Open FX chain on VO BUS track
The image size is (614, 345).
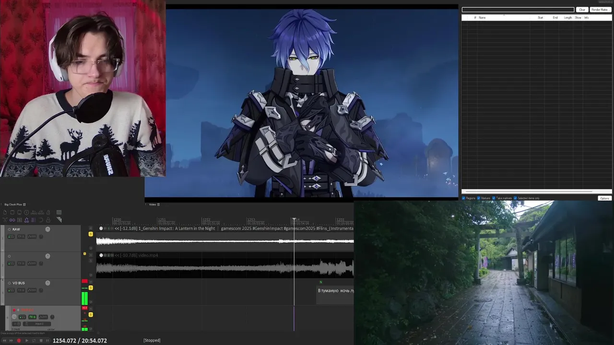click(x=21, y=290)
